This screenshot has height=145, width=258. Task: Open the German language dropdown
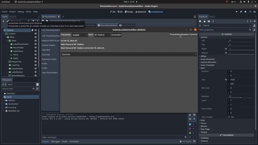129,54
